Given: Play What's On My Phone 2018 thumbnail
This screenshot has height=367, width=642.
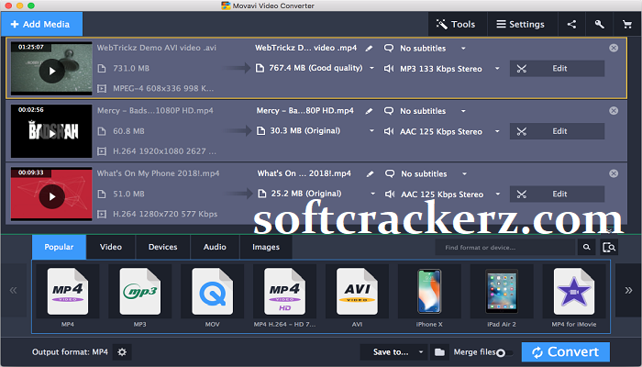Looking at the screenshot, I should coord(51,196).
